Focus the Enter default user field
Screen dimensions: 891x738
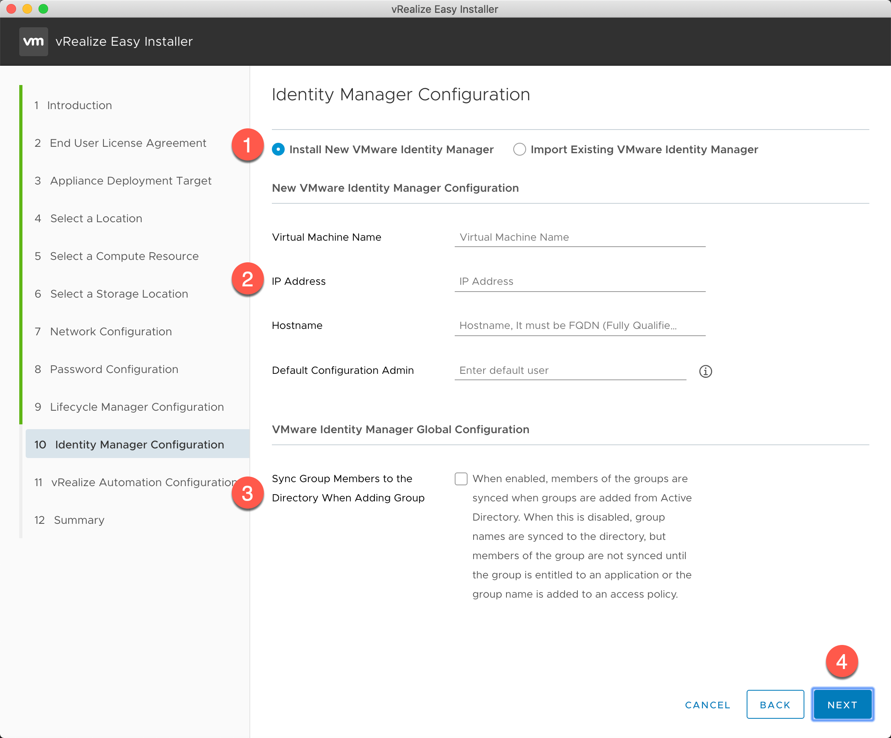(570, 371)
